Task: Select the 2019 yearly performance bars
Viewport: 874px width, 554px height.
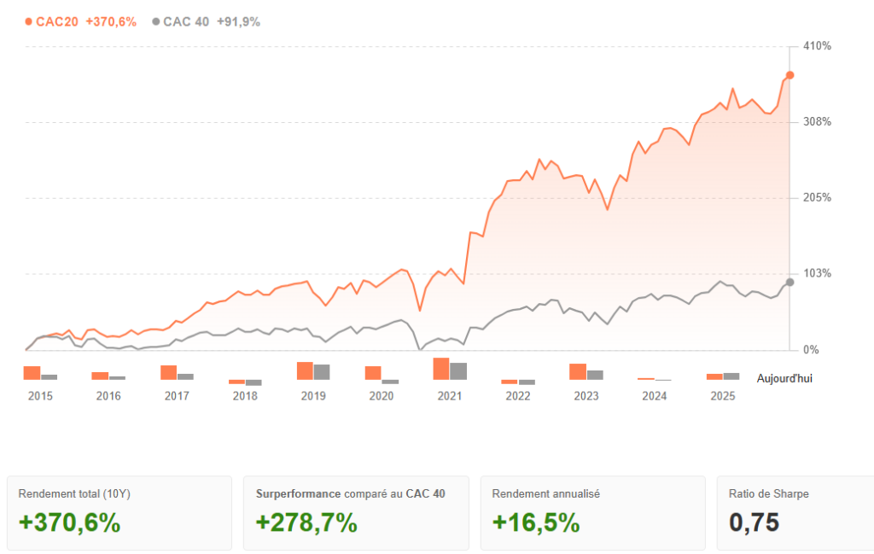Action: tap(313, 371)
